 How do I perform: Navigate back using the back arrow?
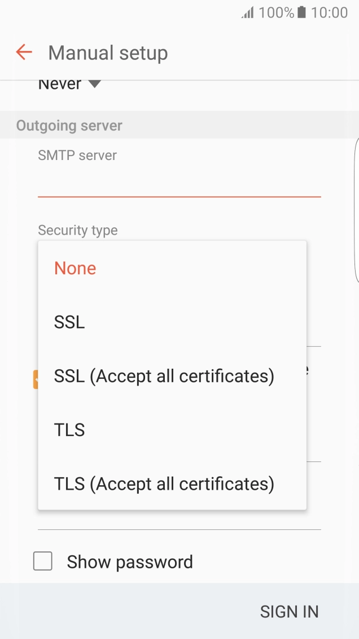[23, 52]
